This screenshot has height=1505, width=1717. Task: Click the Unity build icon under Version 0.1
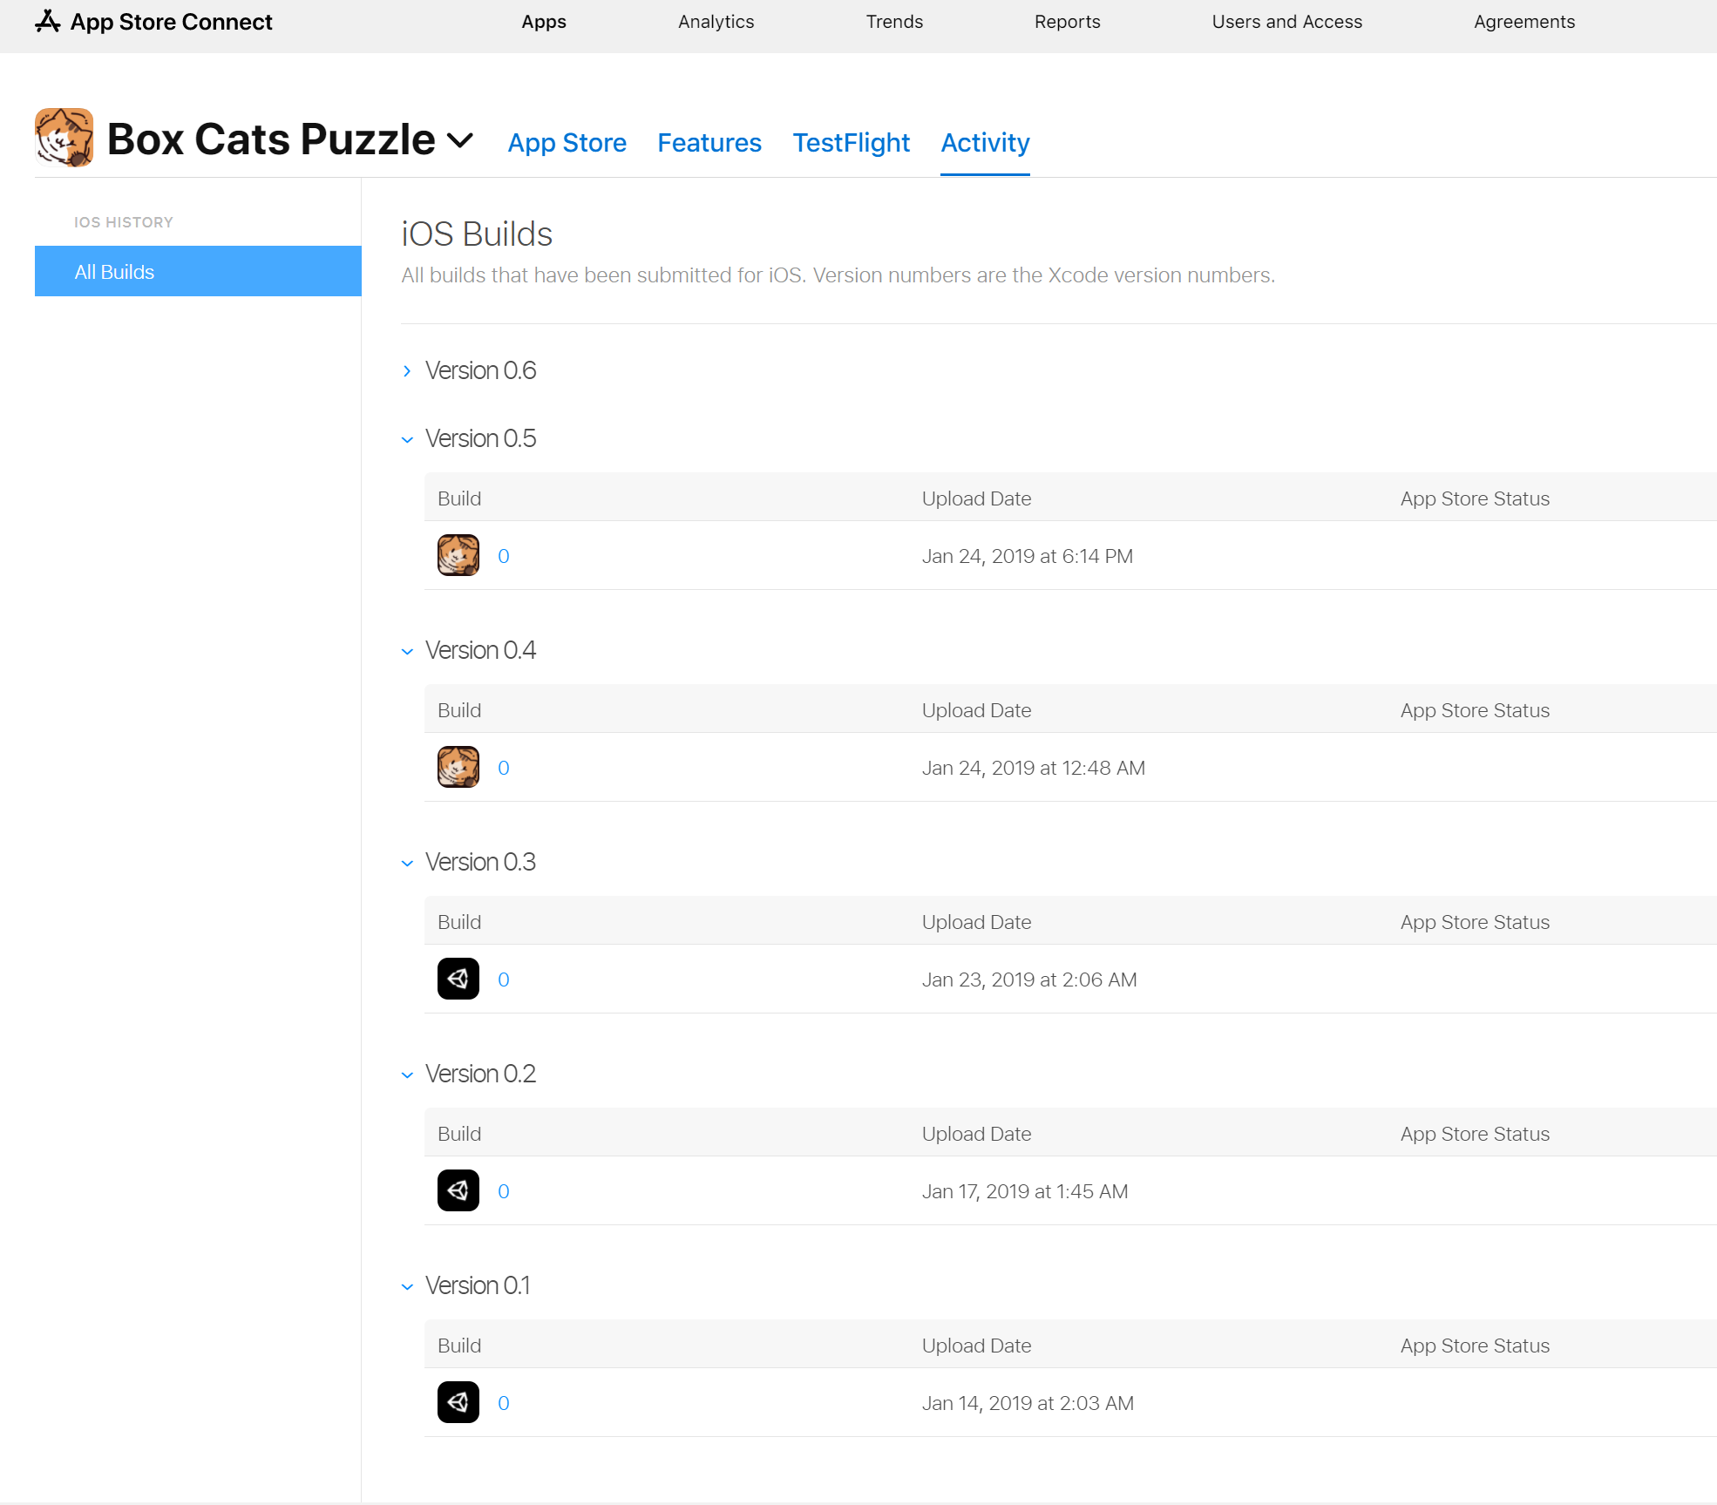pyautogui.click(x=458, y=1402)
